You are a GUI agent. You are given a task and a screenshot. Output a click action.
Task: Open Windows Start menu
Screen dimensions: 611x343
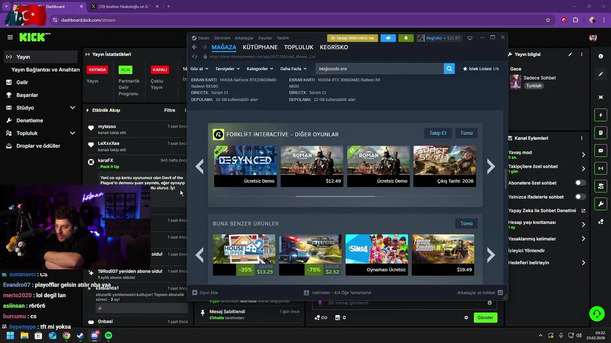point(10,335)
